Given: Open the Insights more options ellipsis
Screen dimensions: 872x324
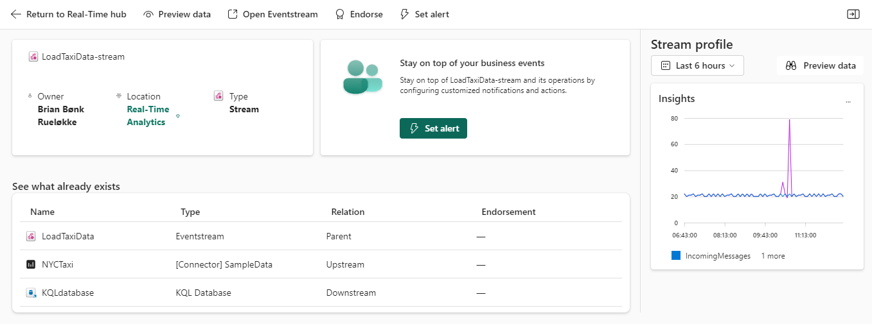Looking at the screenshot, I should tap(848, 101).
